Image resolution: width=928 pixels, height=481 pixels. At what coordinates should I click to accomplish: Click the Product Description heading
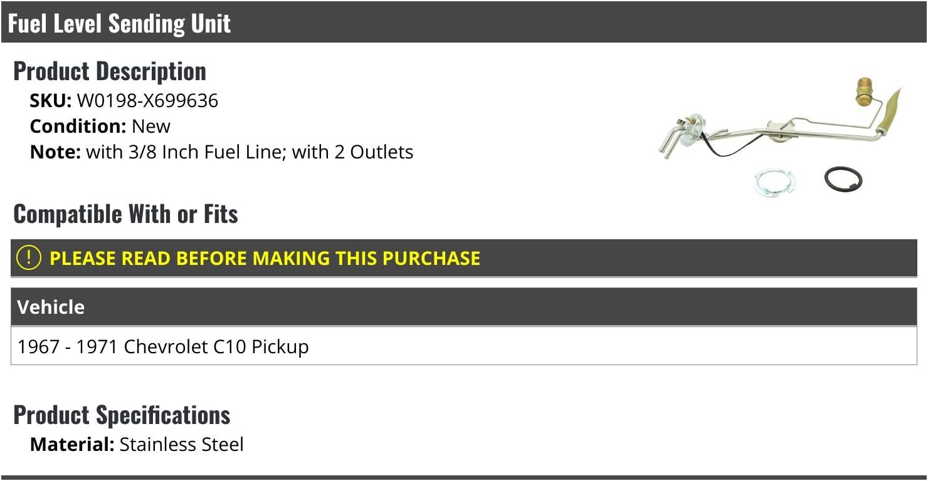point(110,71)
